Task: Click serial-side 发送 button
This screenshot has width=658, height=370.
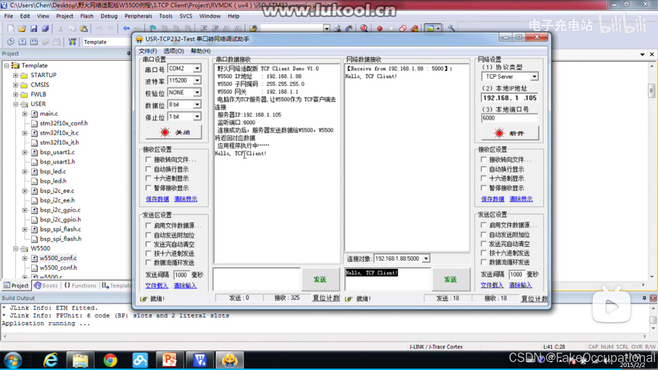Action: click(320, 279)
